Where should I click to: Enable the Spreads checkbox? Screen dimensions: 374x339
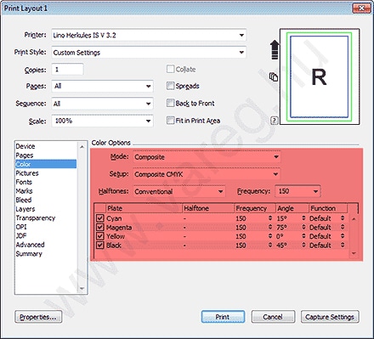[x=170, y=86]
